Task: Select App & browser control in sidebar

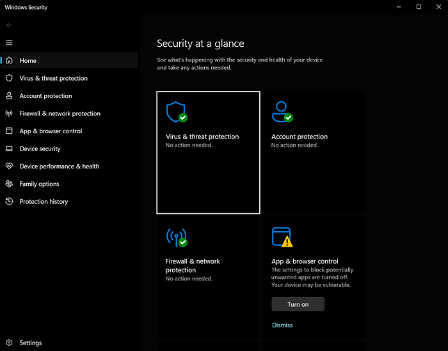Action: 69,131
